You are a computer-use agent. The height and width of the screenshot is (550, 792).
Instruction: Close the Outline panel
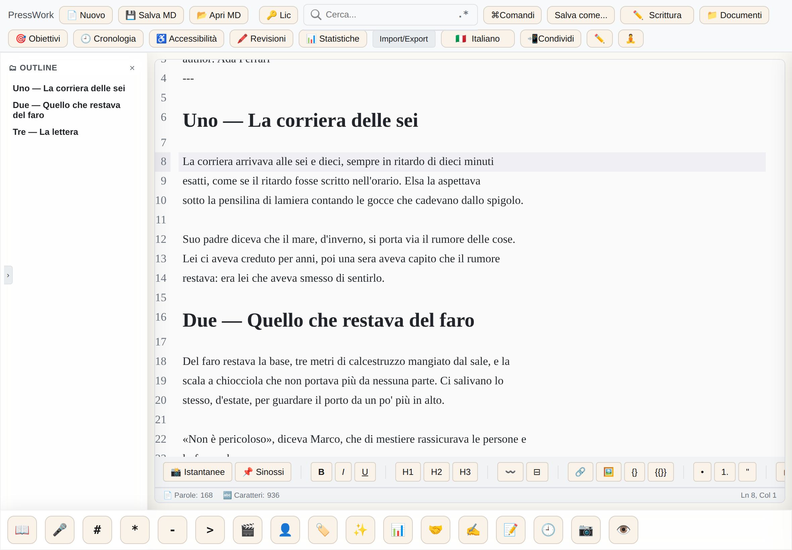pyautogui.click(x=132, y=68)
